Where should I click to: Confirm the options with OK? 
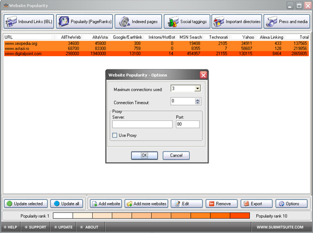pyautogui.click(x=144, y=155)
